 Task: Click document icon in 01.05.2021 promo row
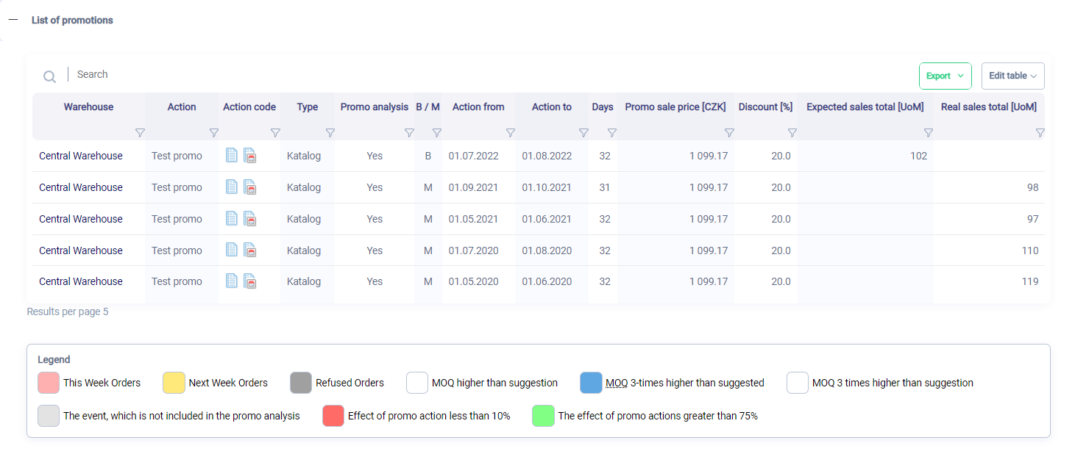232,218
